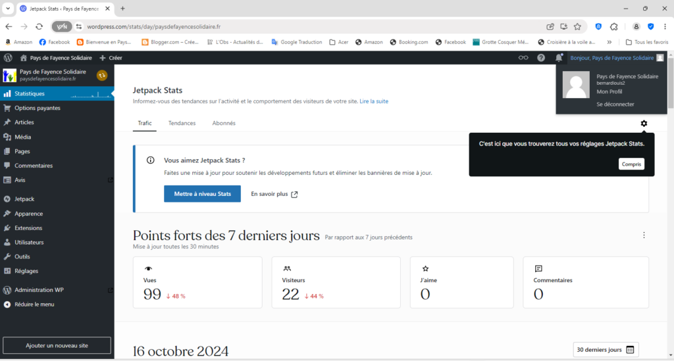
Task: Bookmark this page with the star icon
Action: pos(577,26)
